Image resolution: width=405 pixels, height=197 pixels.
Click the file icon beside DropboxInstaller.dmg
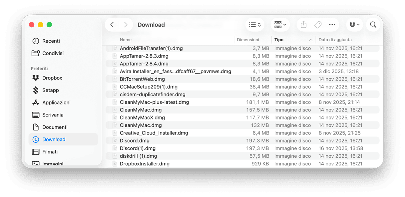(115, 163)
